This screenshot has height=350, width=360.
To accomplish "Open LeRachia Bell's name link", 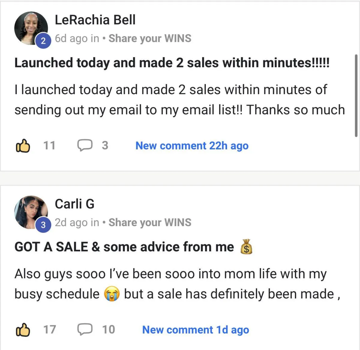I will tap(95, 20).
